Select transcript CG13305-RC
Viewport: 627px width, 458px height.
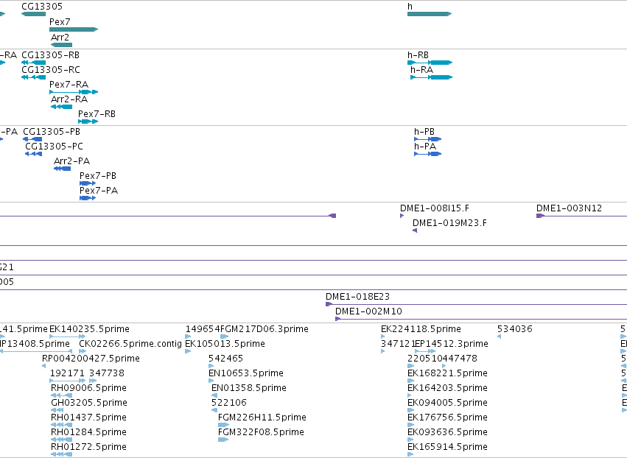pyautogui.click(x=34, y=77)
